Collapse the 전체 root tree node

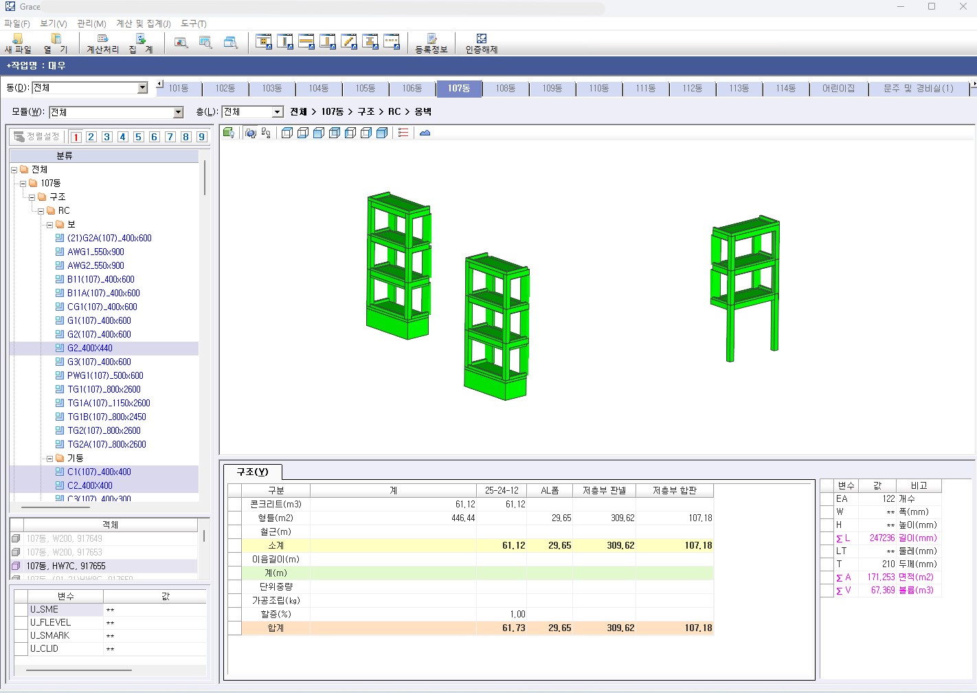point(14,170)
